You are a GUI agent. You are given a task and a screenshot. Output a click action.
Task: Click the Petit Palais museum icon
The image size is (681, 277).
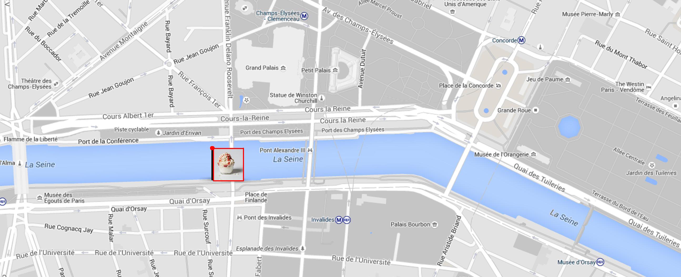point(335,70)
